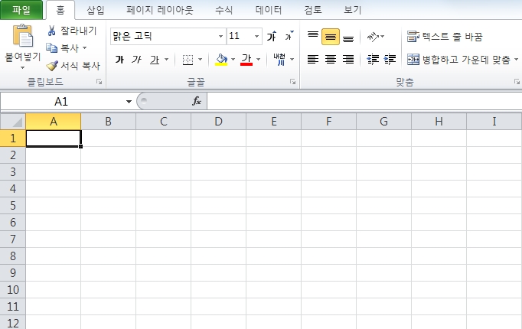Open copy (복사) dropdown arrow
The height and width of the screenshot is (329, 522).
(84, 48)
